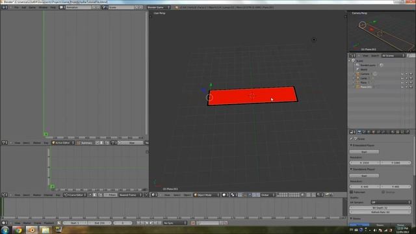Hide Camera with its eye icon
416x234 pixels.
[402, 74]
